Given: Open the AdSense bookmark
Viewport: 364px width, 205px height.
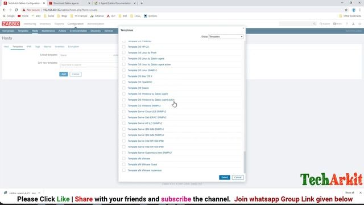Looking at the screenshot, I should coord(97,16).
